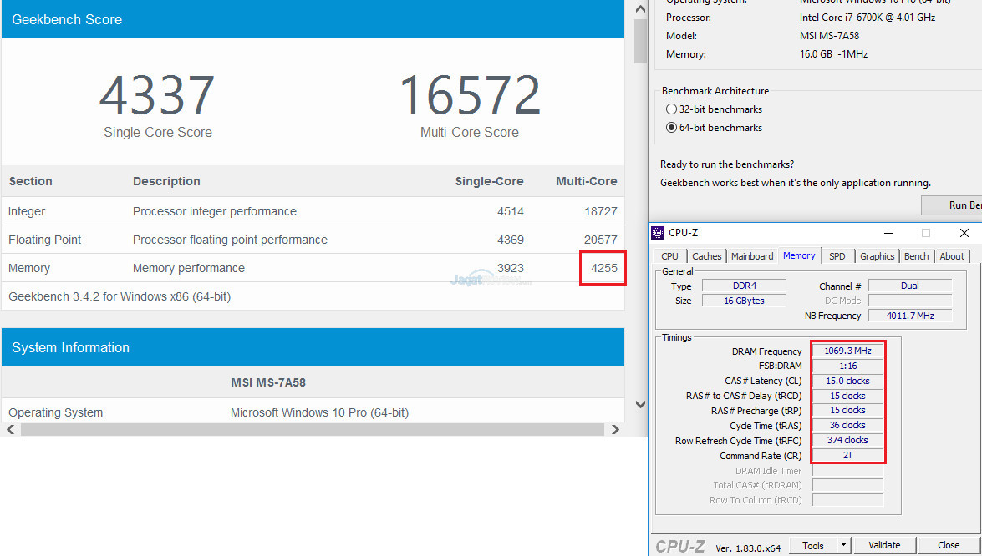982x556 pixels.
Task: Click the Run Benchmarks button
Action: click(x=953, y=205)
